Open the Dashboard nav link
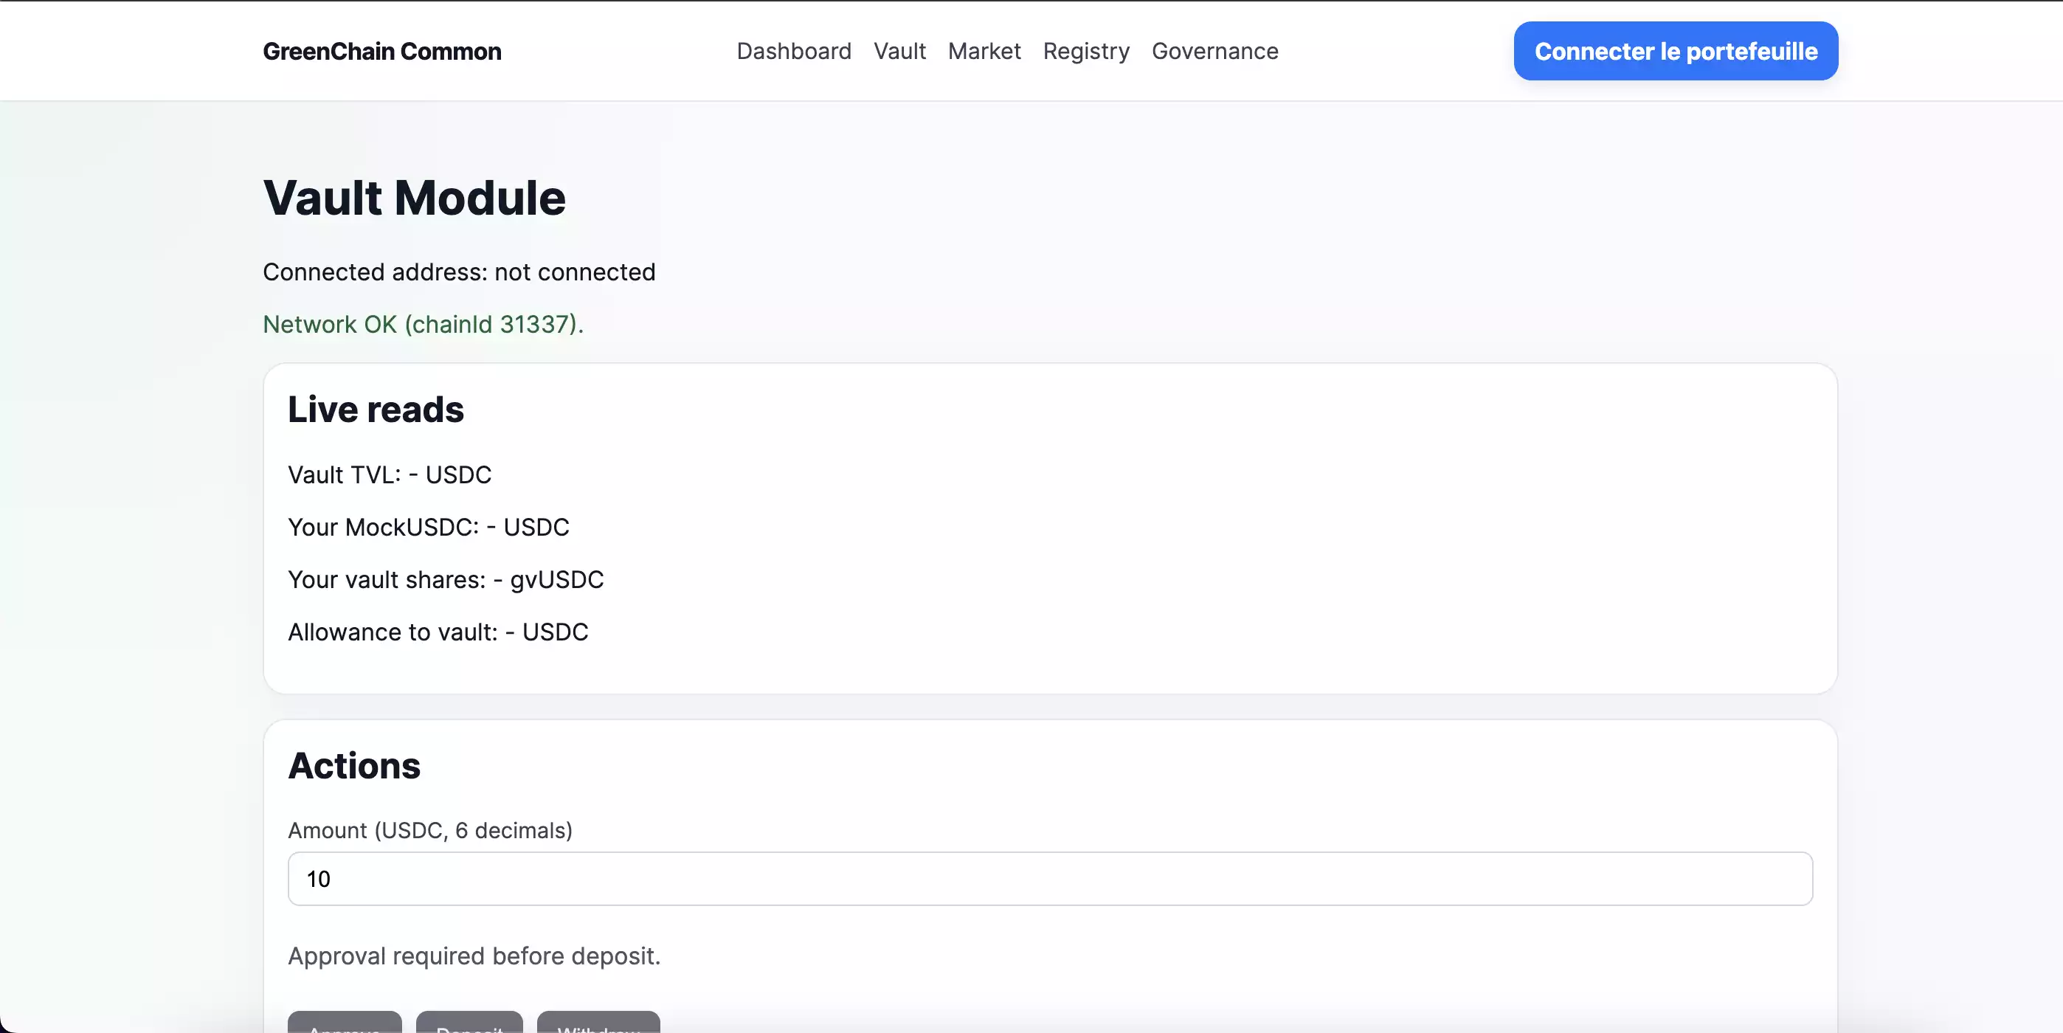 click(x=794, y=51)
